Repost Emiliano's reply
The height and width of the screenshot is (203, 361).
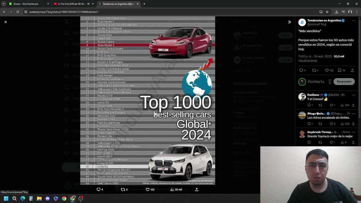320,105
